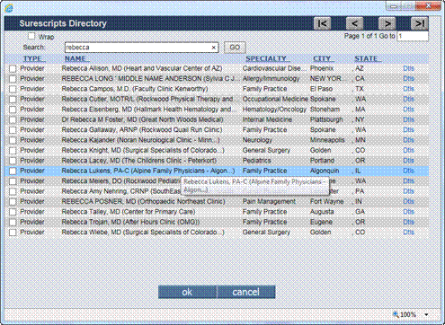The width and height of the screenshot is (445, 325).
Task: Open Dtls for Rebecca Campos, M.D.
Action: (408, 89)
